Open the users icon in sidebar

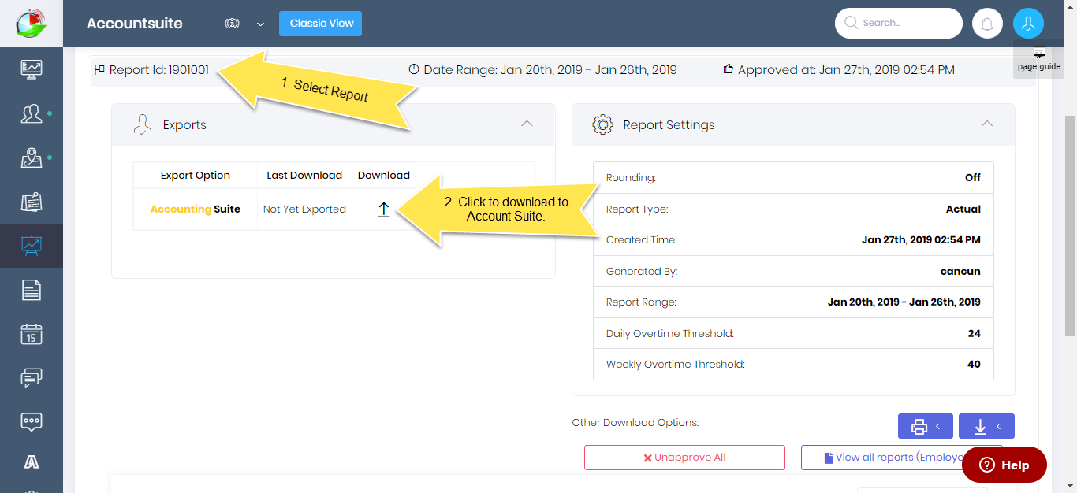click(x=32, y=113)
